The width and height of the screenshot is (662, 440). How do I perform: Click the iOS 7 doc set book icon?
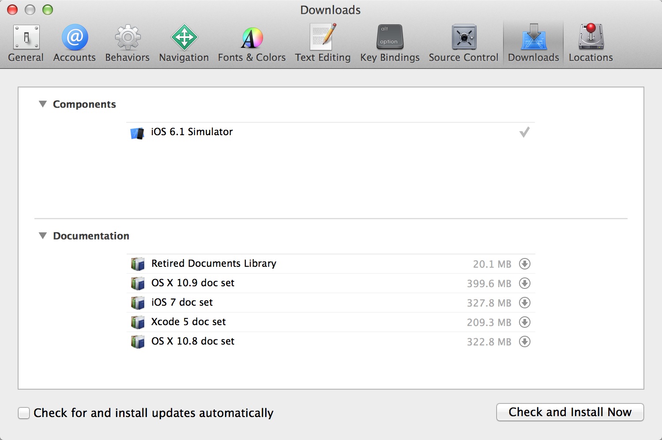138,303
